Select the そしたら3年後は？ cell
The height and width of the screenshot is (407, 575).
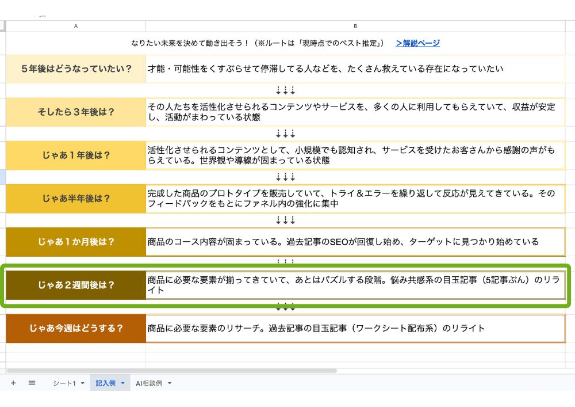click(x=76, y=112)
